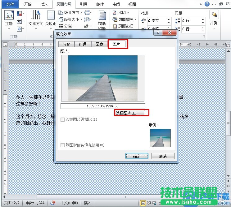Open the Margins (页边距) icon
Image resolution: width=231 pixels, height=207 pixels.
click(x=51, y=18)
